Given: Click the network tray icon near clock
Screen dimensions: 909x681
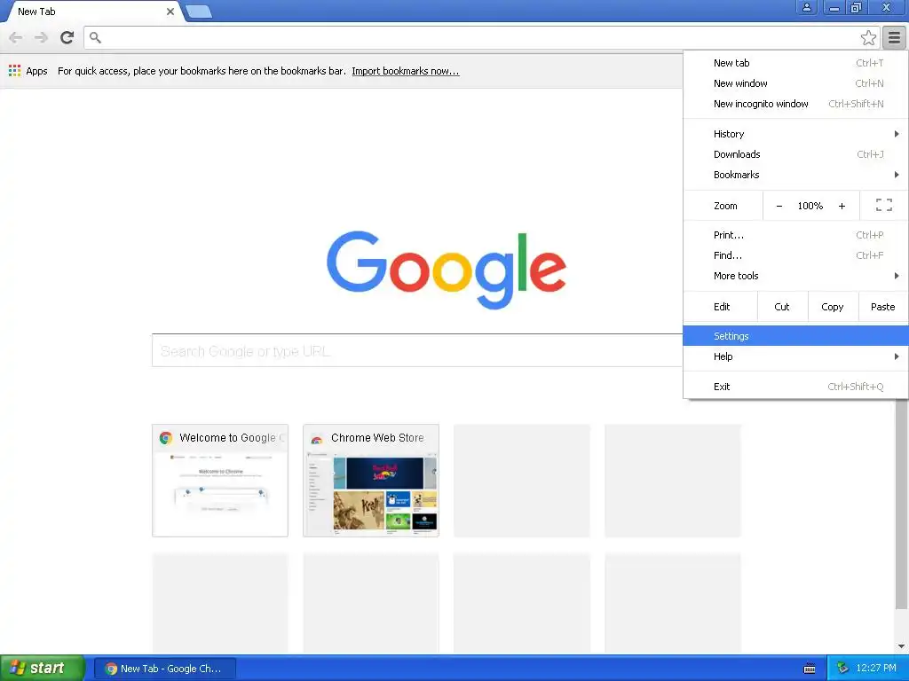Looking at the screenshot, I should [x=842, y=669].
